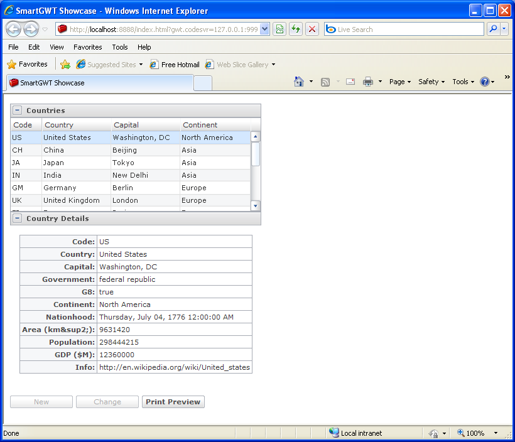
Task: Click the Change button
Action: point(107,402)
